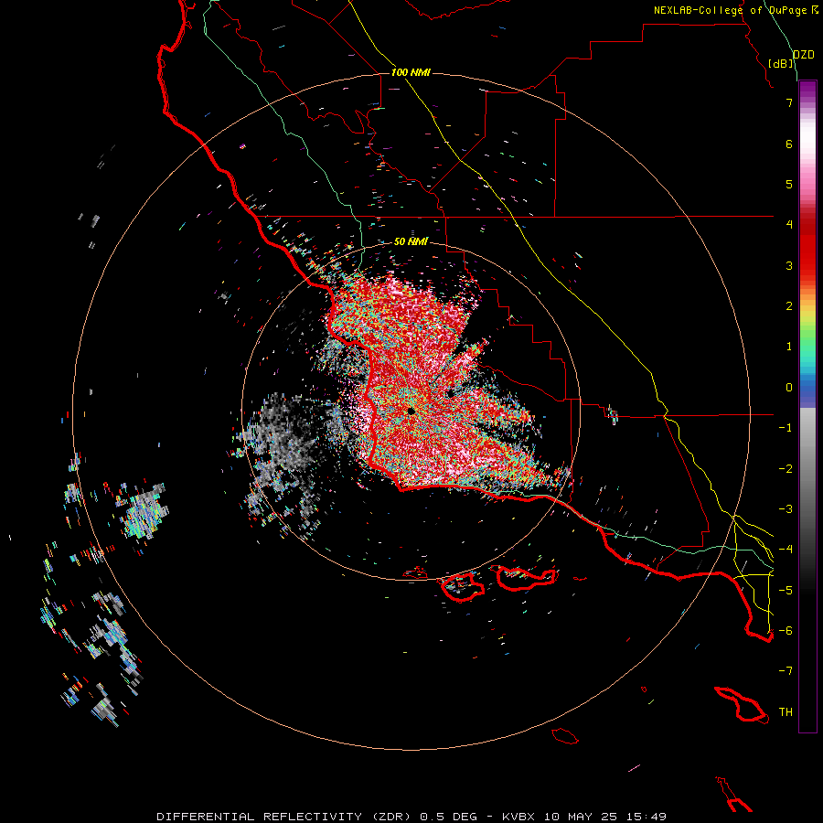Click the -2 value on the scale
This screenshot has height=823, width=823.
coord(786,469)
